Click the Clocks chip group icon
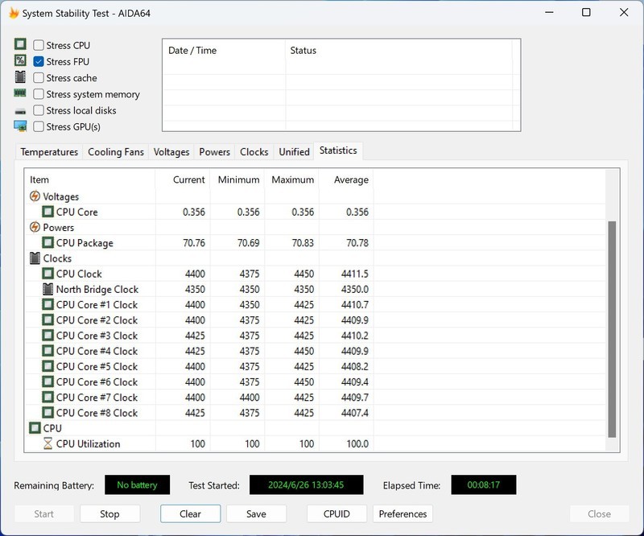644x536 pixels. click(35, 258)
